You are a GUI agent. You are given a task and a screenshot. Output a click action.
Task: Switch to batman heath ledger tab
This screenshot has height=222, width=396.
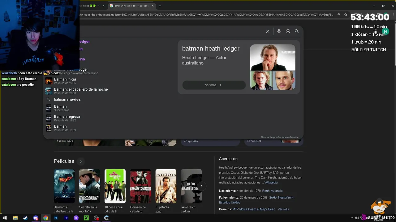click(131, 6)
